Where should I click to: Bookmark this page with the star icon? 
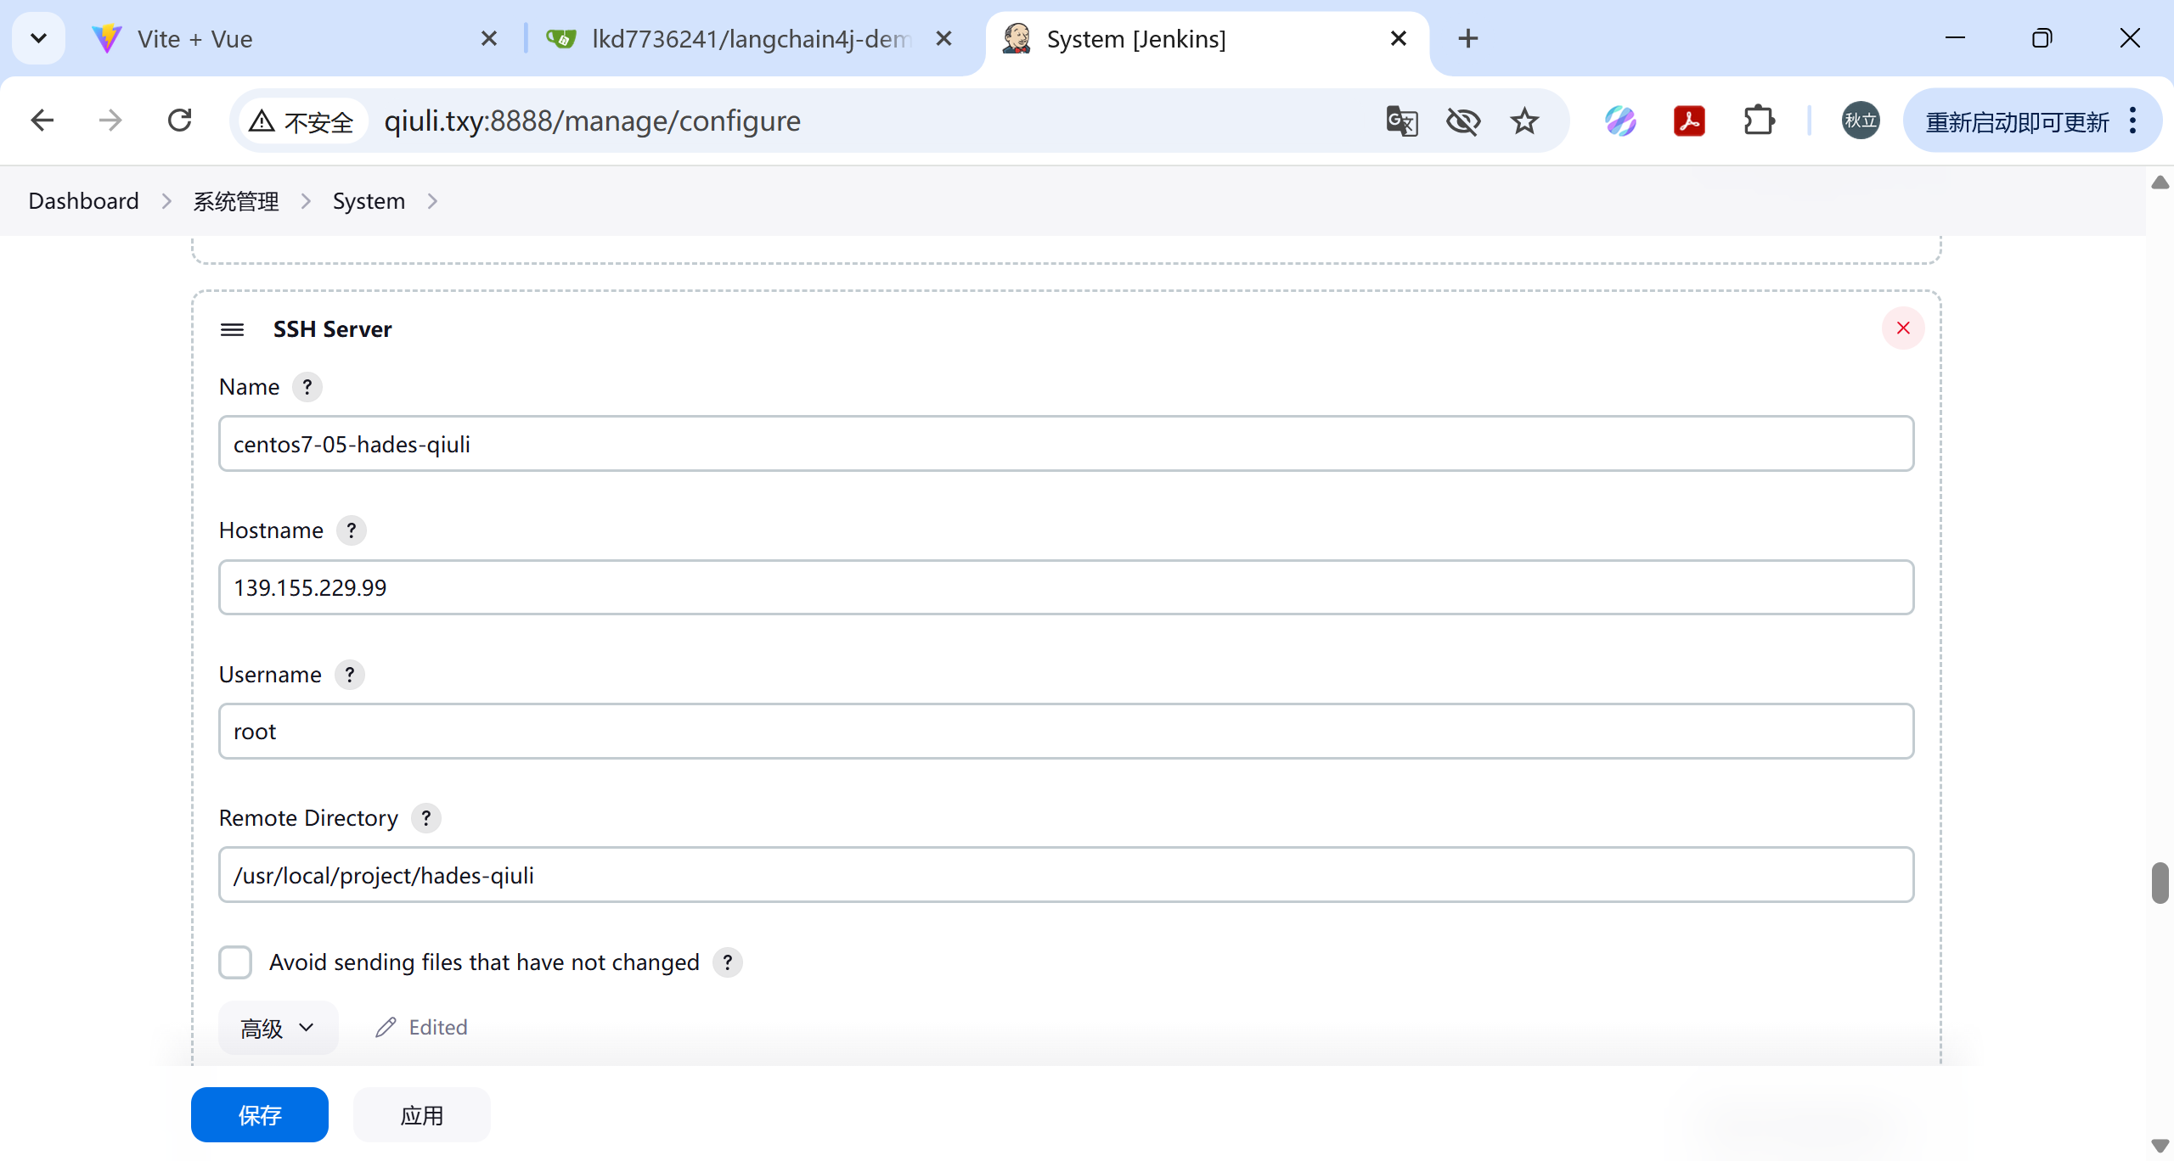click(x=1524, y=121)
